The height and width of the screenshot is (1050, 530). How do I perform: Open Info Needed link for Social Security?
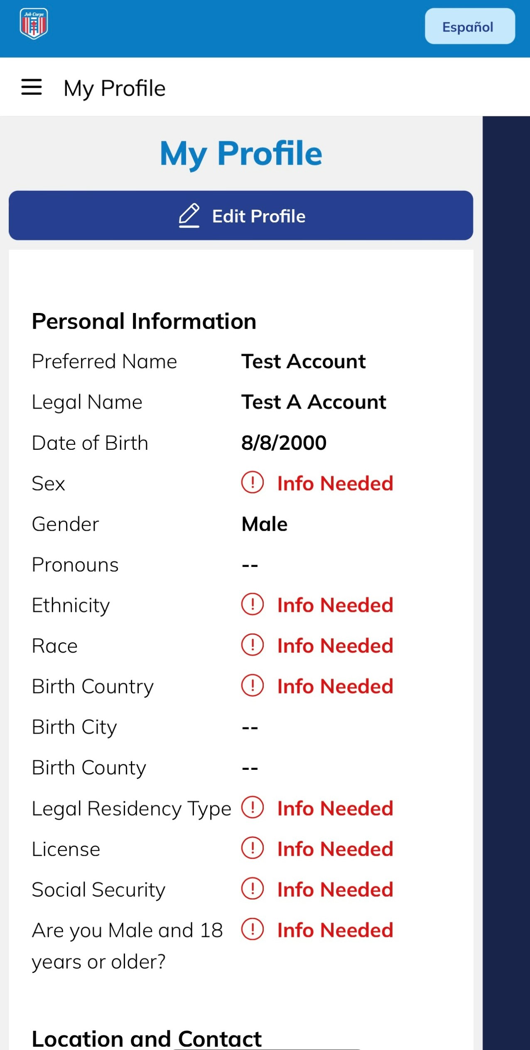(x=334, y=890)
